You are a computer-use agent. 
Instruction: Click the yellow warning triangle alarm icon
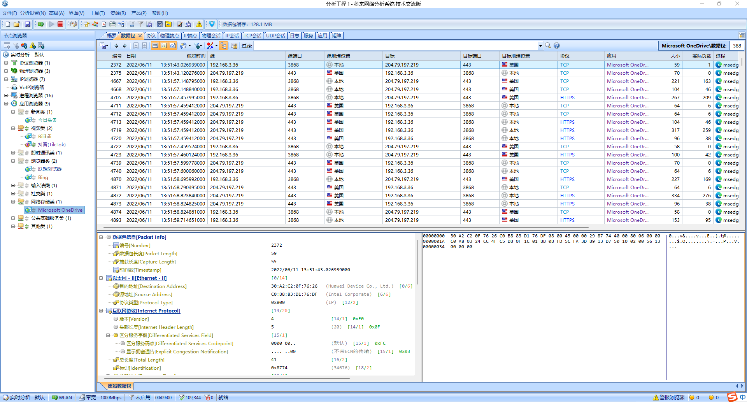coord(199,24)
